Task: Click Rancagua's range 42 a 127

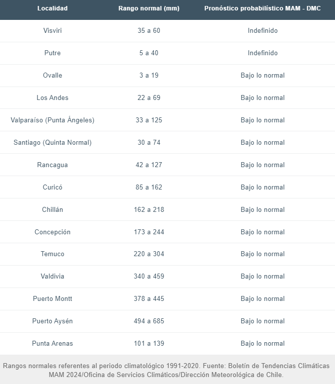Action: pyautogui.click(x=149, y=165)
